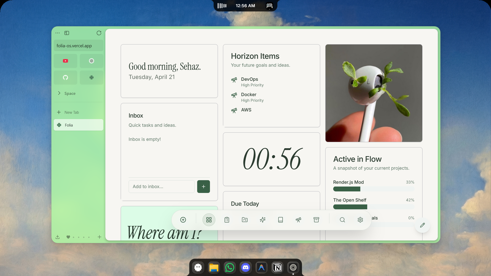Viewport: 491px width, 276px height.
Task: Click the search magnifier icon in dock
Action: (342, 220)
